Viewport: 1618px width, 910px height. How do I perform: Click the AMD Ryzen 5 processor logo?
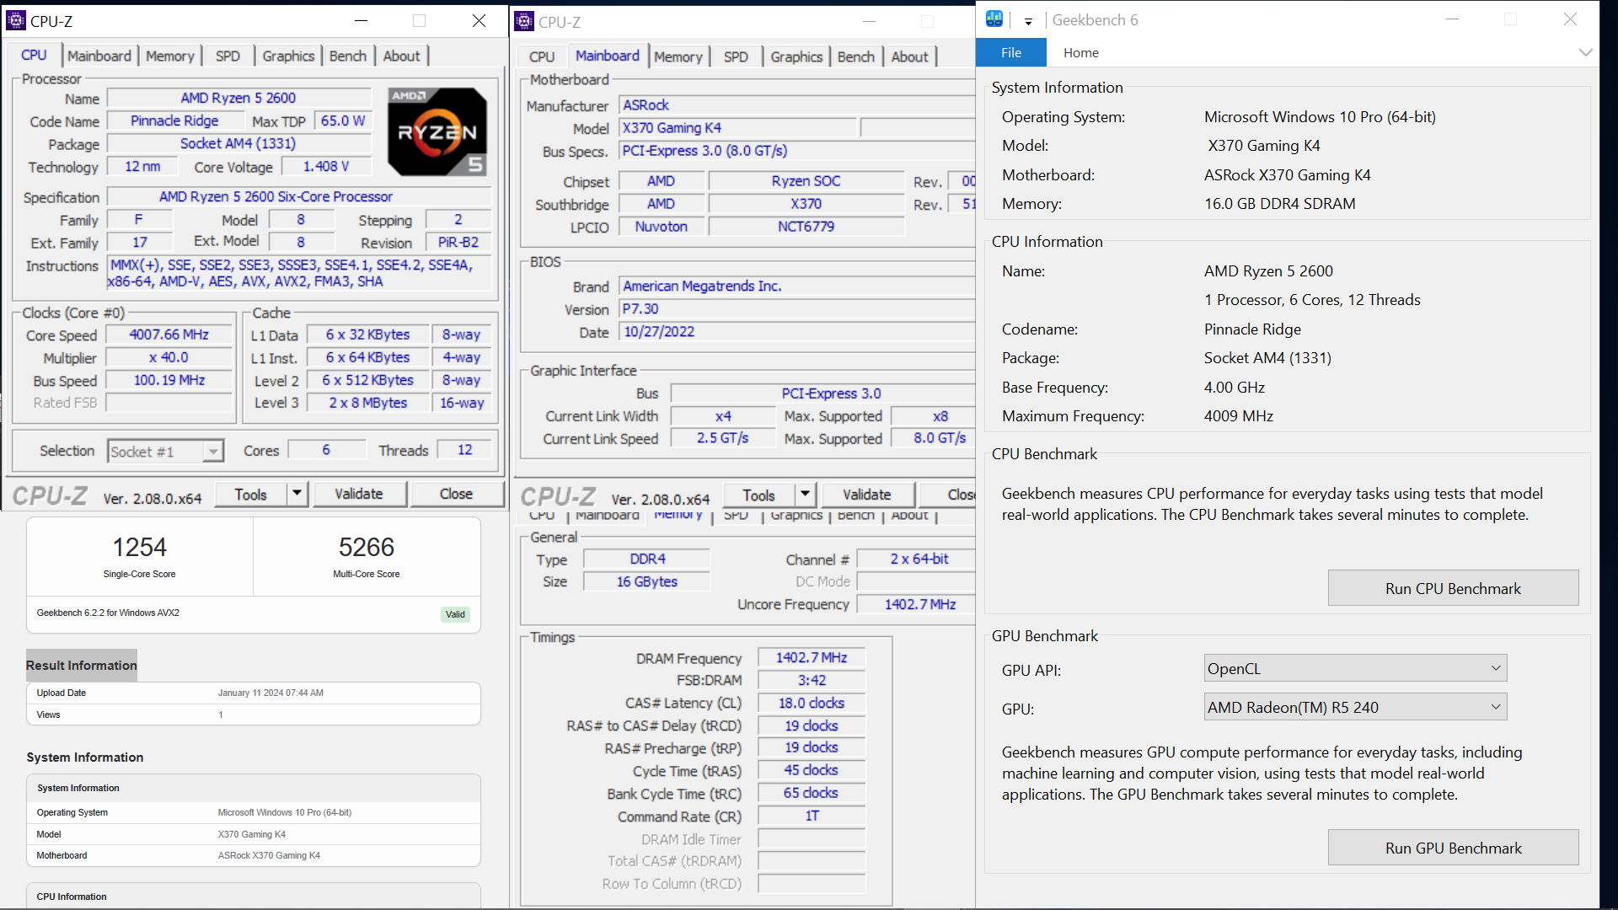click(437, 131)
